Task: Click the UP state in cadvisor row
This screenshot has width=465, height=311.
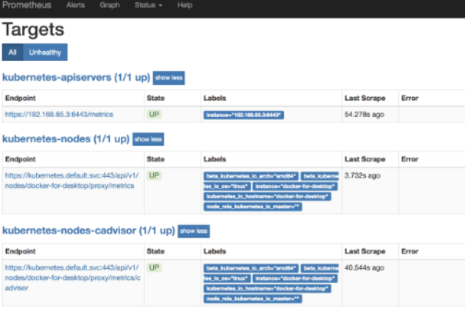Action: 154,268
